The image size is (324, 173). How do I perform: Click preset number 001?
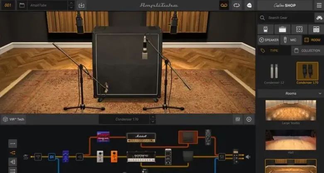coord(8,5)
